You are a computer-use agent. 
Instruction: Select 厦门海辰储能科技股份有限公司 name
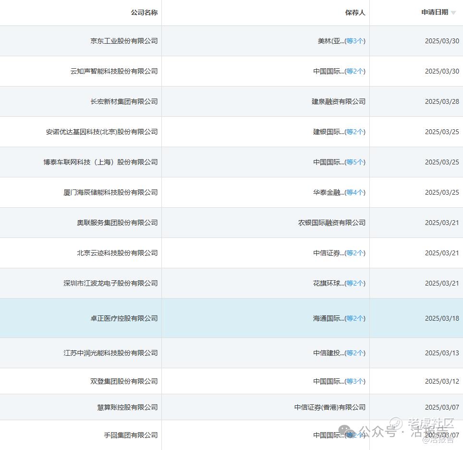110,192
